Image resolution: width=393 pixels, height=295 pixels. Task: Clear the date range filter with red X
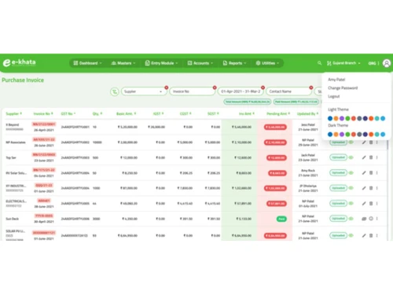tap(263, 87)
